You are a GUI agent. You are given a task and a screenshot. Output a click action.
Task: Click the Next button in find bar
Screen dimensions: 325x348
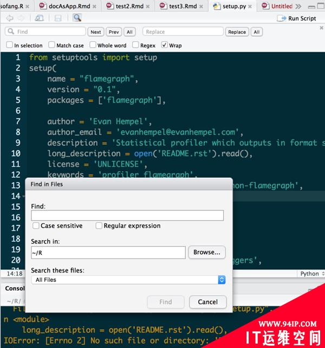96,32
